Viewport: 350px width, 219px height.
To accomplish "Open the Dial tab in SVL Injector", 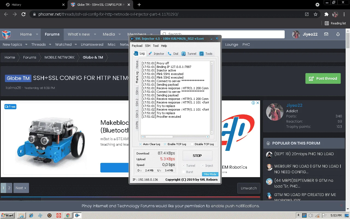I will click(x=173, y=54).
